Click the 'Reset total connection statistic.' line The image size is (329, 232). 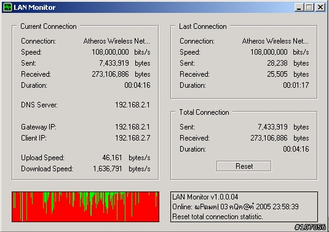[218, 217]
